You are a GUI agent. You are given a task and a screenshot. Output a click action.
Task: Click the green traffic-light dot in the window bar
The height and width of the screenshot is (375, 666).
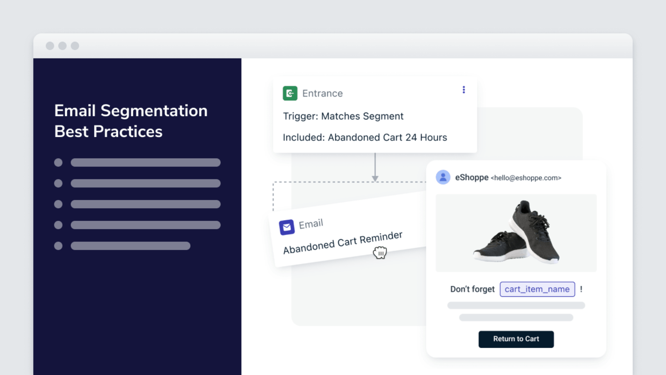click(x=74, y=46)
